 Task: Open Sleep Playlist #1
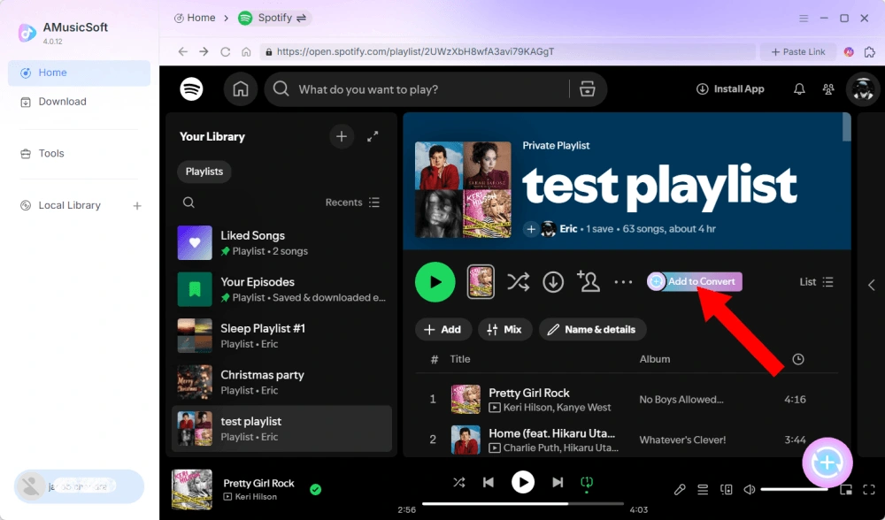tap(281, 335)
